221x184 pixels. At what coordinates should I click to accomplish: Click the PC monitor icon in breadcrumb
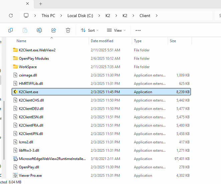[x=26, y=15]
